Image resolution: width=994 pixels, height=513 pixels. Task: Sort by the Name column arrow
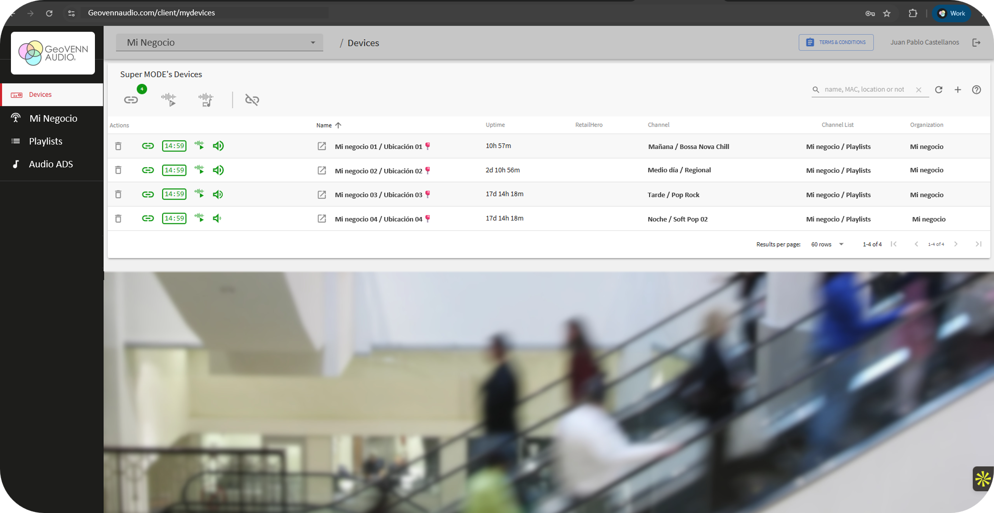(338, 125)
